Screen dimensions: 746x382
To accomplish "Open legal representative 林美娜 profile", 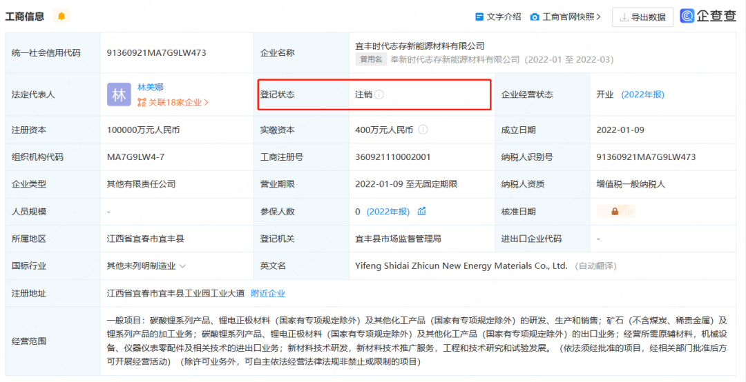I will 151,87.
